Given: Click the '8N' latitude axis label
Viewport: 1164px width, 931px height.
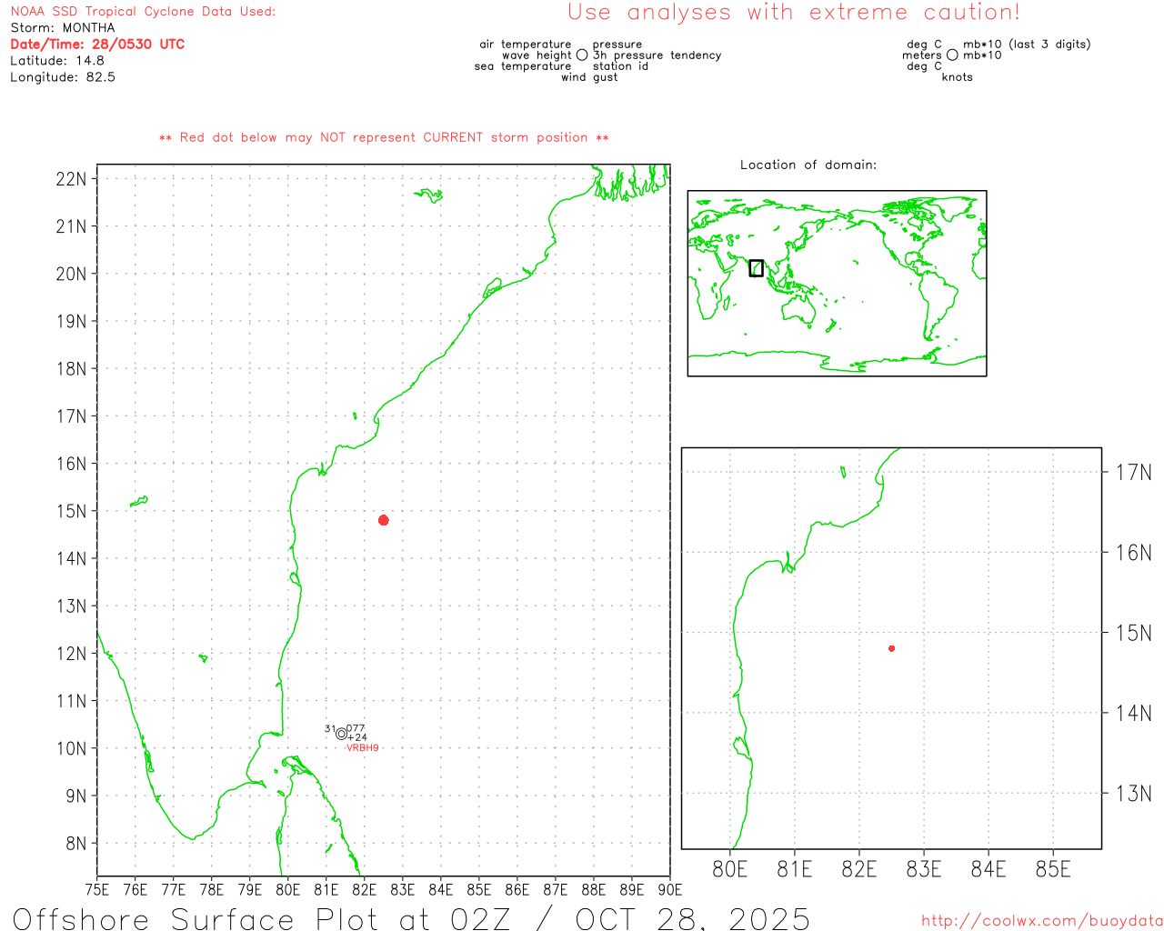Looking at the screenshot, I should [75, 844].
